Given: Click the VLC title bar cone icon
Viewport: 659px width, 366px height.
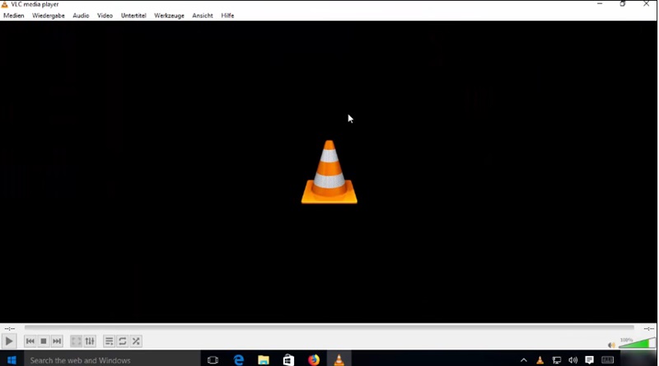Looking at the screenshot, I should [x=5, y=4].
